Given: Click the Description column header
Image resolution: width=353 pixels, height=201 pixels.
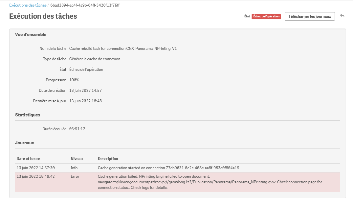Looking at the screenshot, I should [x=108, y=159].
